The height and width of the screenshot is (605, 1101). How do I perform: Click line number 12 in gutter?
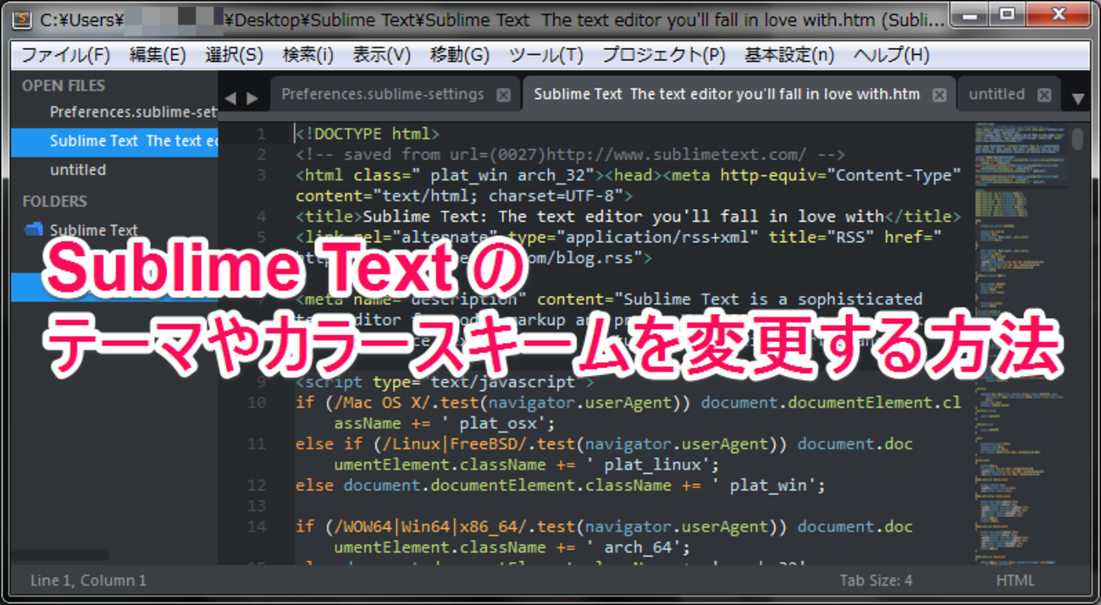(x=256, y=486)
